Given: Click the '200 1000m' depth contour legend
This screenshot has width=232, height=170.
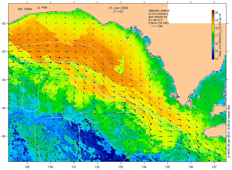Looking at the screenshot, I should point(25,9).
